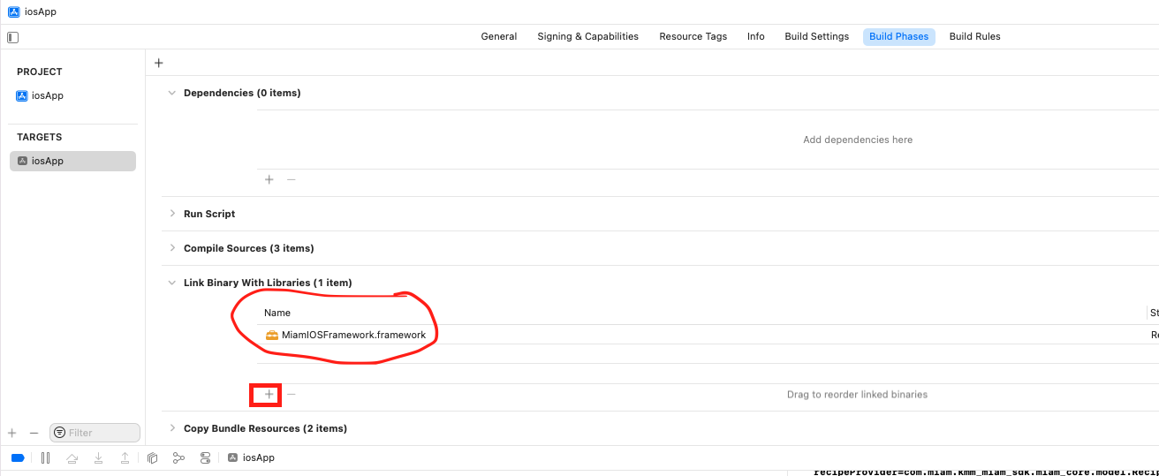Select MiamIOSFramework.framework in the library list
Viewport: 1159px width, 476px height.
pos(352,335)
